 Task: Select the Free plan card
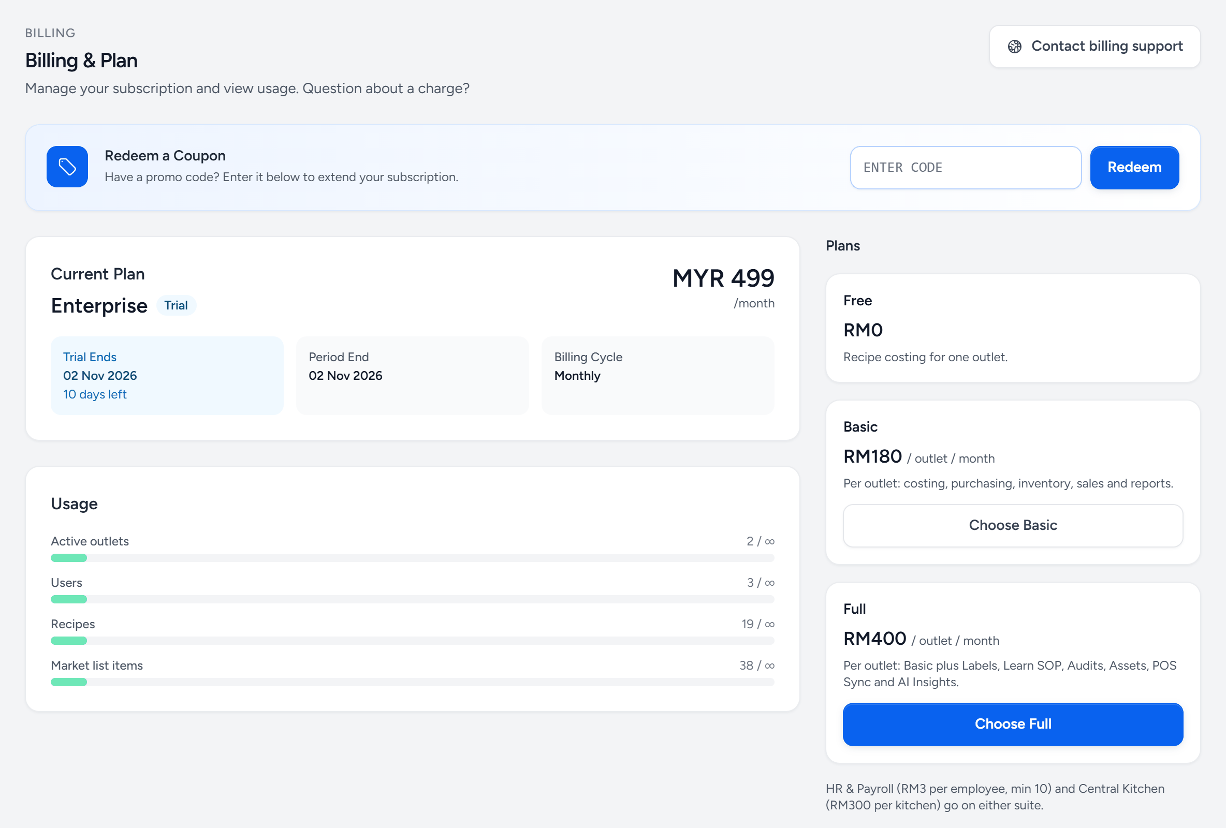coord(1012,328)
